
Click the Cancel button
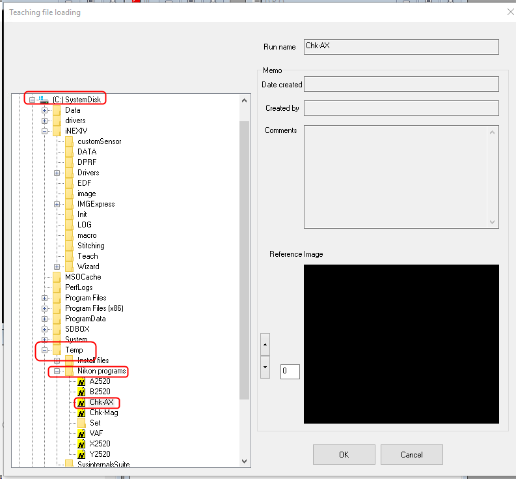[412, 455]
